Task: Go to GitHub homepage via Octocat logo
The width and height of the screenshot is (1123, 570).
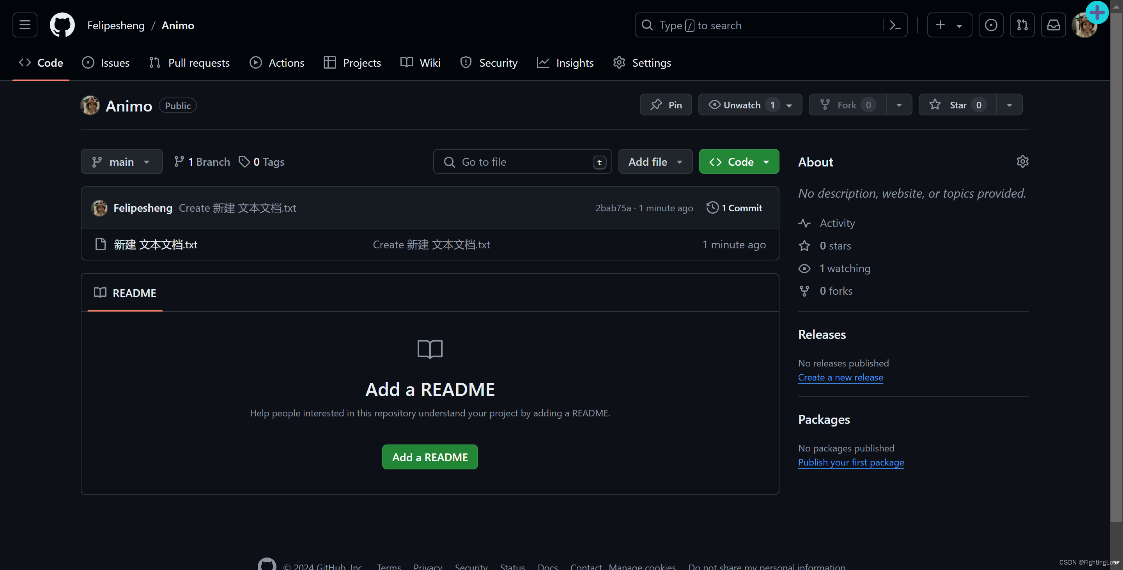Action: point(62,25)
